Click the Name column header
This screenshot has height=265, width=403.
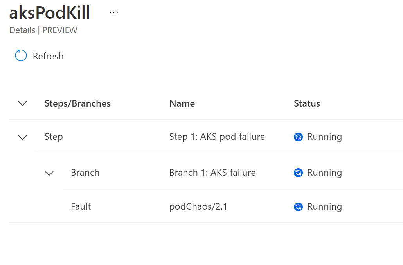182,103
